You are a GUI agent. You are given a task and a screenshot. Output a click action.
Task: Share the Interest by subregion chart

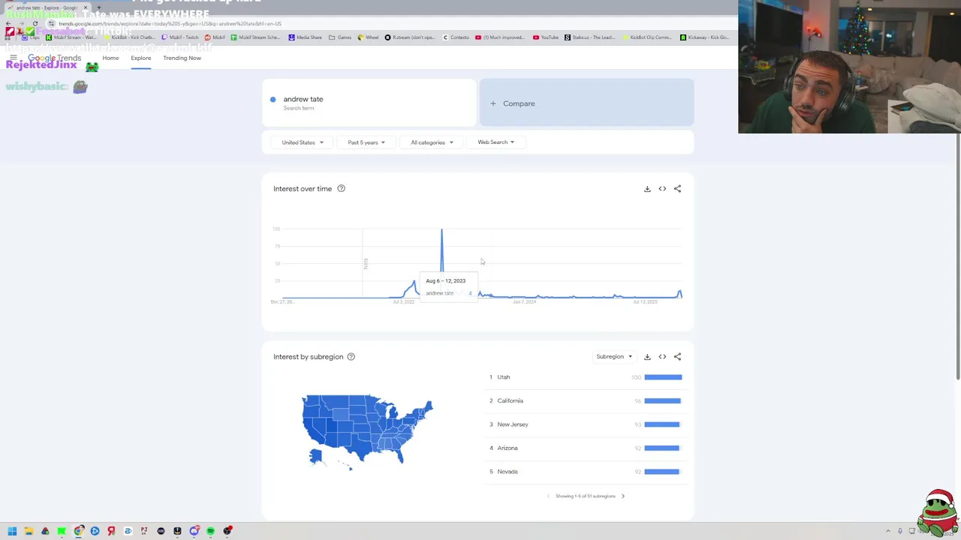point(677,357)
